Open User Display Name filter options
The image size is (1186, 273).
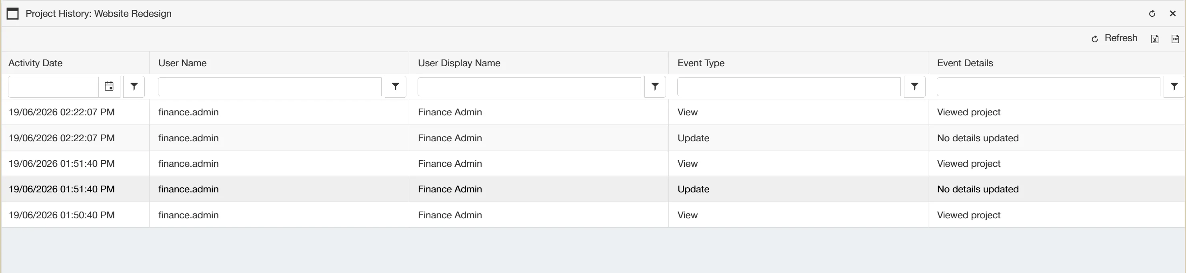click(x=655, y=86)
